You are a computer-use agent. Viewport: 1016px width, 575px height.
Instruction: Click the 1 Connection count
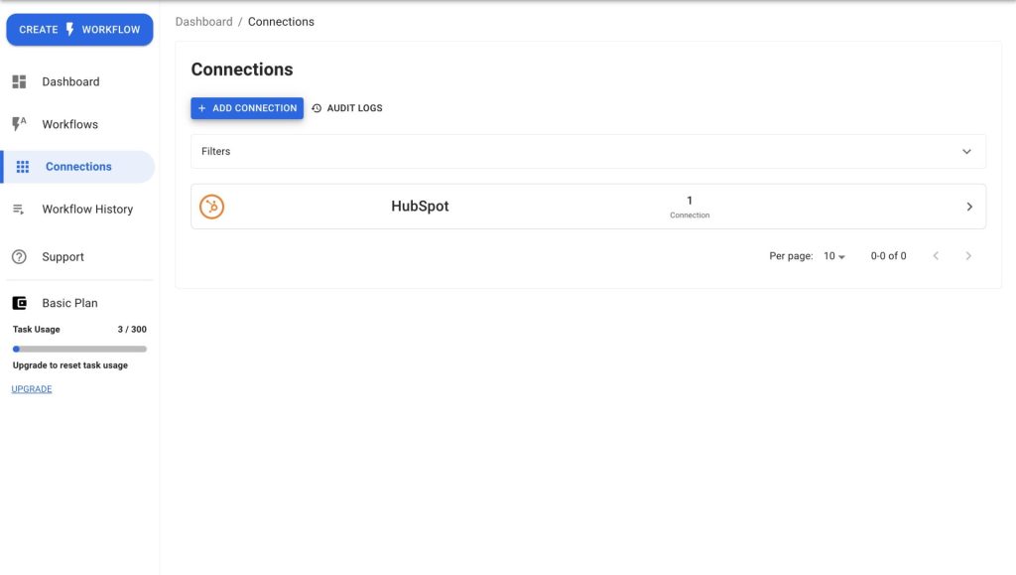pyautogui.click(x=690, y=207)
